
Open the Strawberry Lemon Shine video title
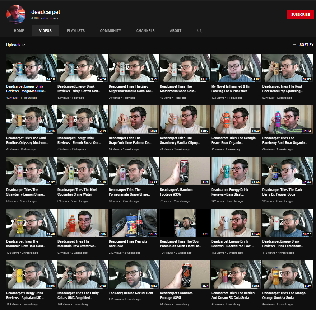point(25,192)
